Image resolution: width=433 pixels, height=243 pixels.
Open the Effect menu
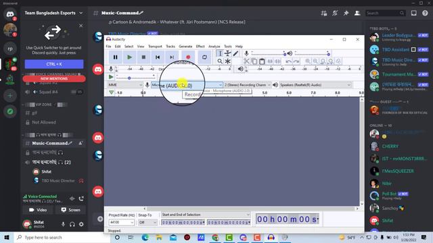tap(200, 47)
